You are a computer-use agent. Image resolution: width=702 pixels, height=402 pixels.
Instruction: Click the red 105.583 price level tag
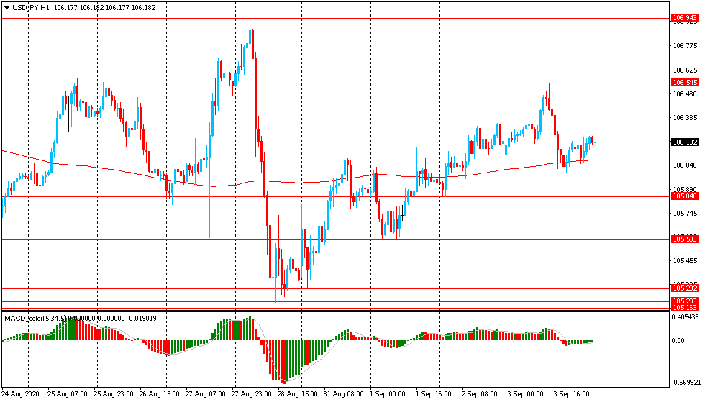point(685,239)
